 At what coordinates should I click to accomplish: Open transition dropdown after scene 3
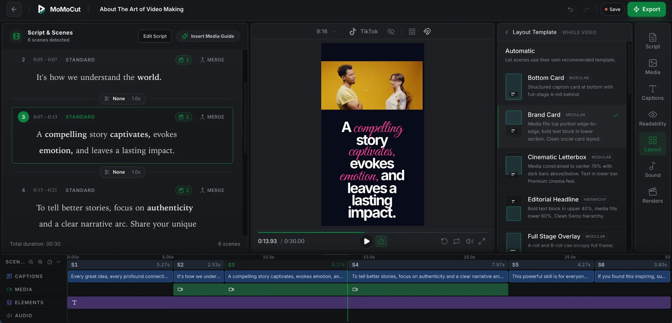[x=122, y=172]
